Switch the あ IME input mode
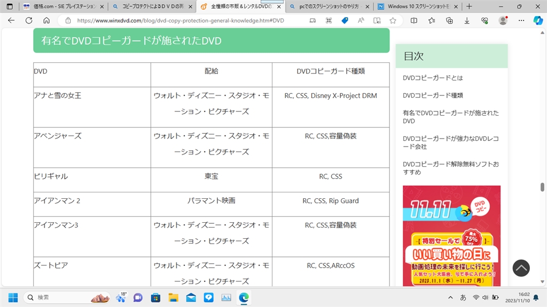The height and width of the screenshot is (307, 547). (x=463, y=297)
